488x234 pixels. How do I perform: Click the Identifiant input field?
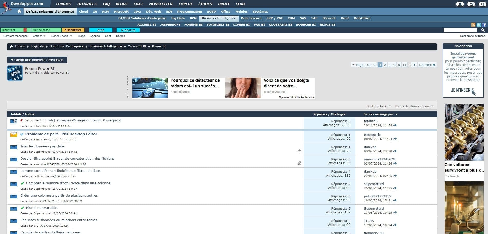(12, 30)
